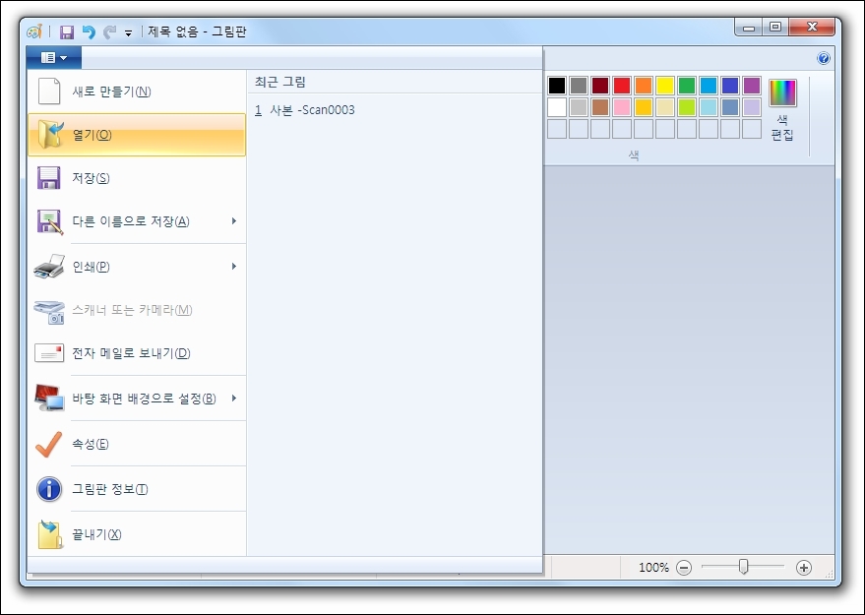
Task: Click the desktop monitors background icon
Action: [x=49, y=398]
